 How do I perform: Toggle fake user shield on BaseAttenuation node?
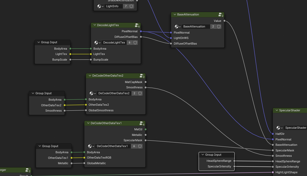tap(219, 27)
